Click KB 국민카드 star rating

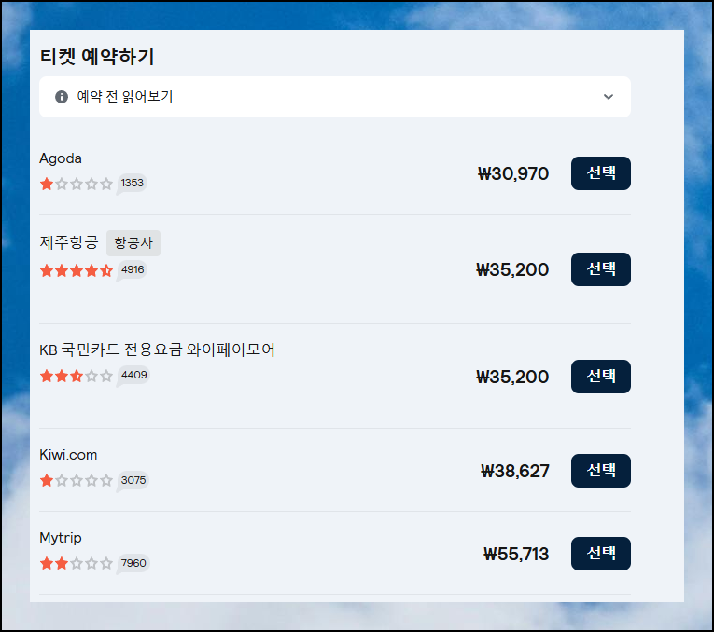(x=76, y=376)
